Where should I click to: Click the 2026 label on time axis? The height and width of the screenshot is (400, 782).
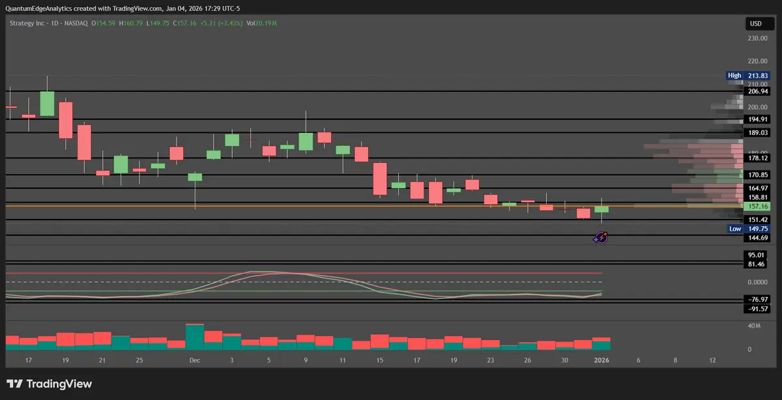click(602, 360)
